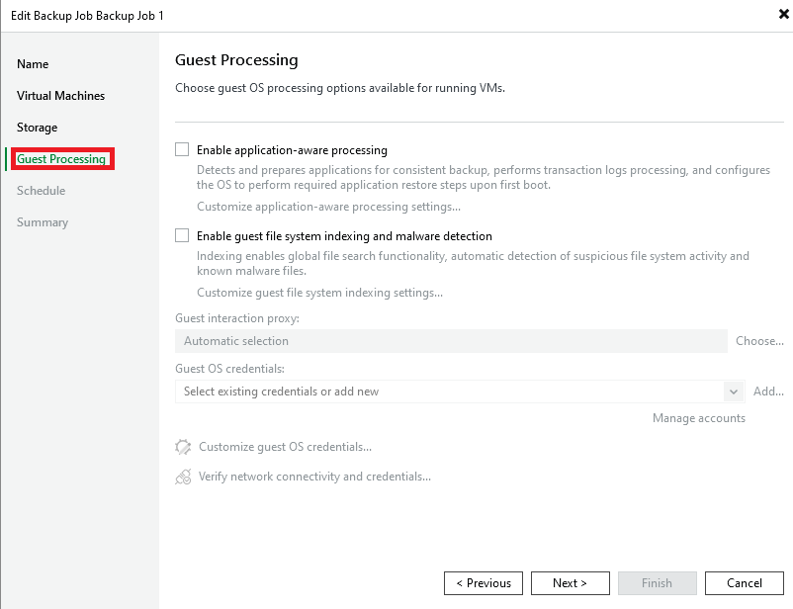Select the Guest Processing step

coord(61,159)
